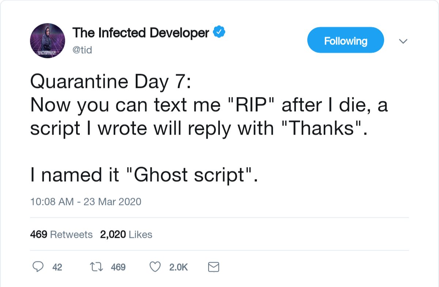Image resolution: width=439 pixels, height=287 pixels.
Task: Toggle the blue Following button
Action: coord(345,40)
